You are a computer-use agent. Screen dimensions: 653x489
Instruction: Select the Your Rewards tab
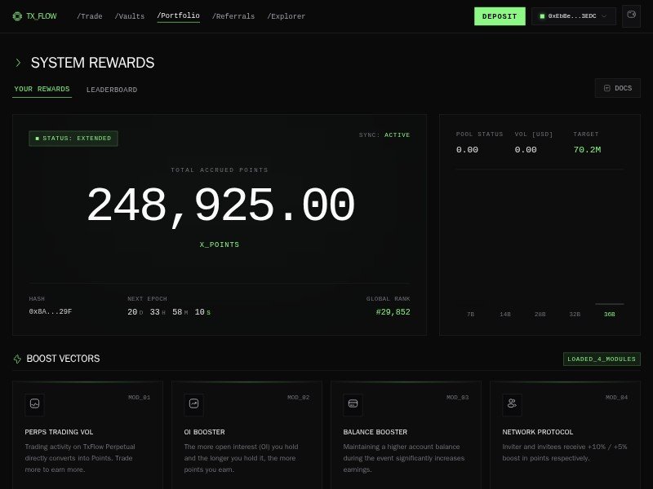click(x=42, y=90)
